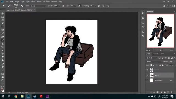This screenshot has height=99, width=176.
Task: Open brush settings panel from options bar
Action: (x=22, y=6)
